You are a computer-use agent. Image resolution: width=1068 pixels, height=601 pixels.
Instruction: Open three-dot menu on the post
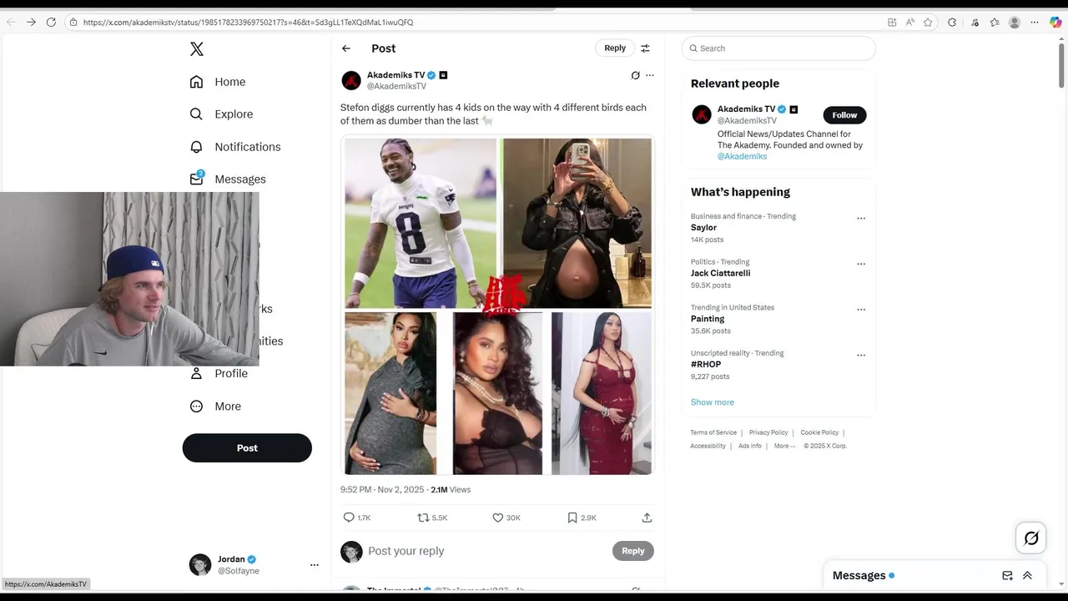(x=650, y=75)
